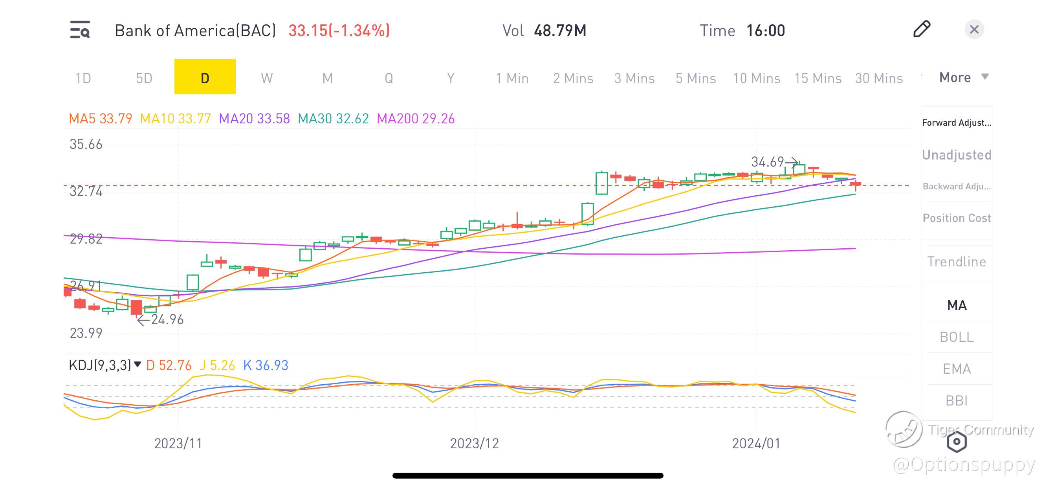
Task: Expand the More timeframes dropdown
Action: tap(963, 77)
